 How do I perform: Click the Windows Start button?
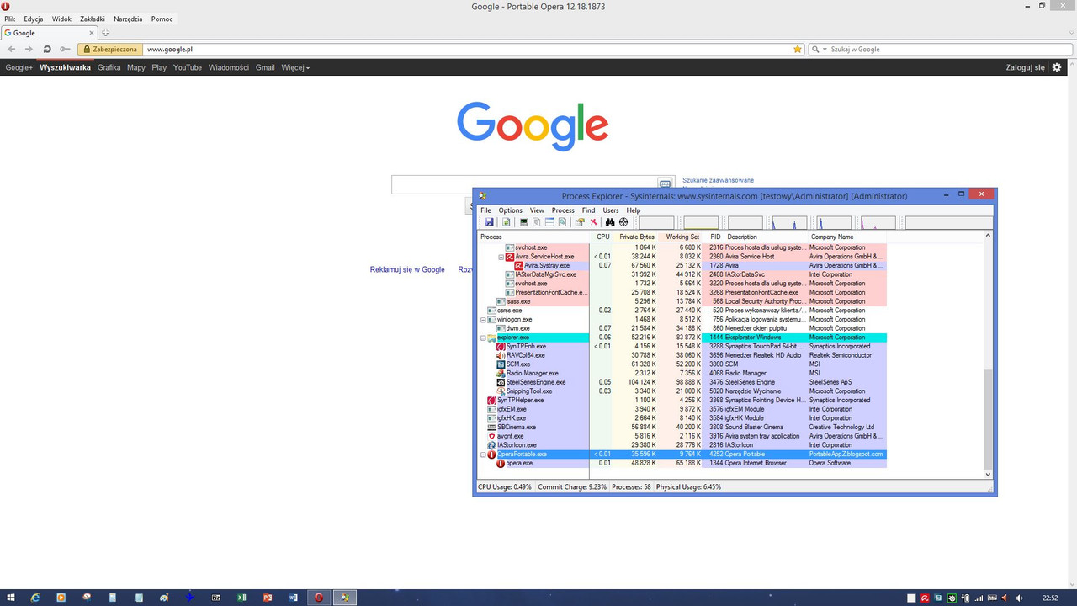pos(11,598)
